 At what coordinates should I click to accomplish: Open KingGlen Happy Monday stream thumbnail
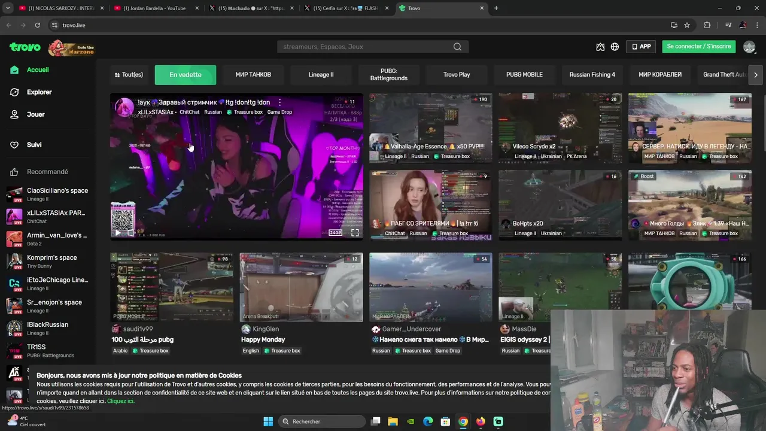coord(301,287)
